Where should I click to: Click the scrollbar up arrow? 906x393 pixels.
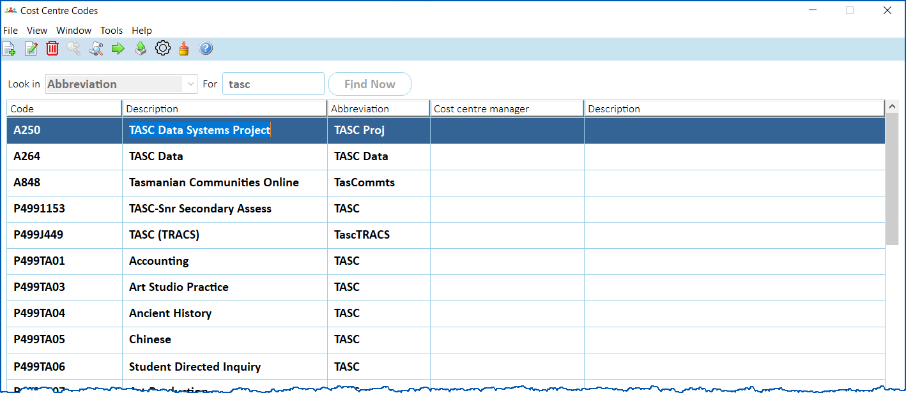pos(893,107)
